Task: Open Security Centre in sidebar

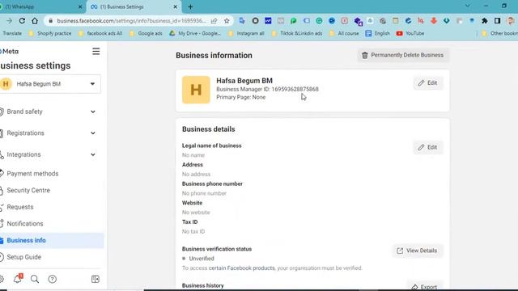Action: coord(28,191)
